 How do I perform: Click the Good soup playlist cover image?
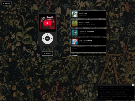tap(74, 14)
